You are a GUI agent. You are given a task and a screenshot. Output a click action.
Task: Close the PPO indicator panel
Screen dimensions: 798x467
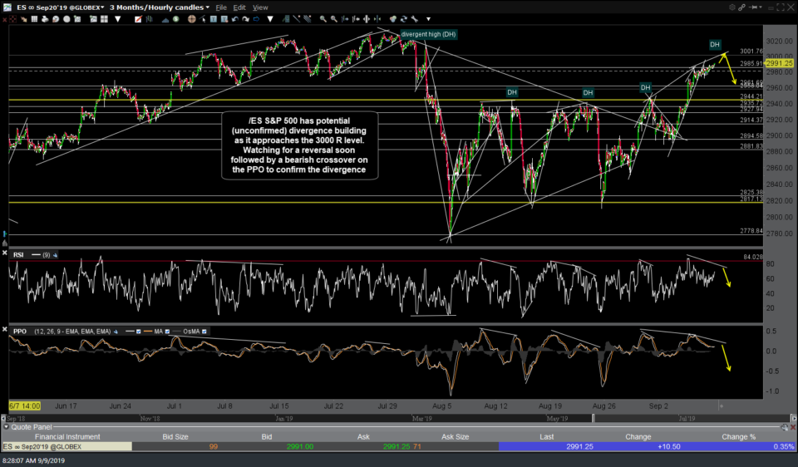(x=5, y=329)
